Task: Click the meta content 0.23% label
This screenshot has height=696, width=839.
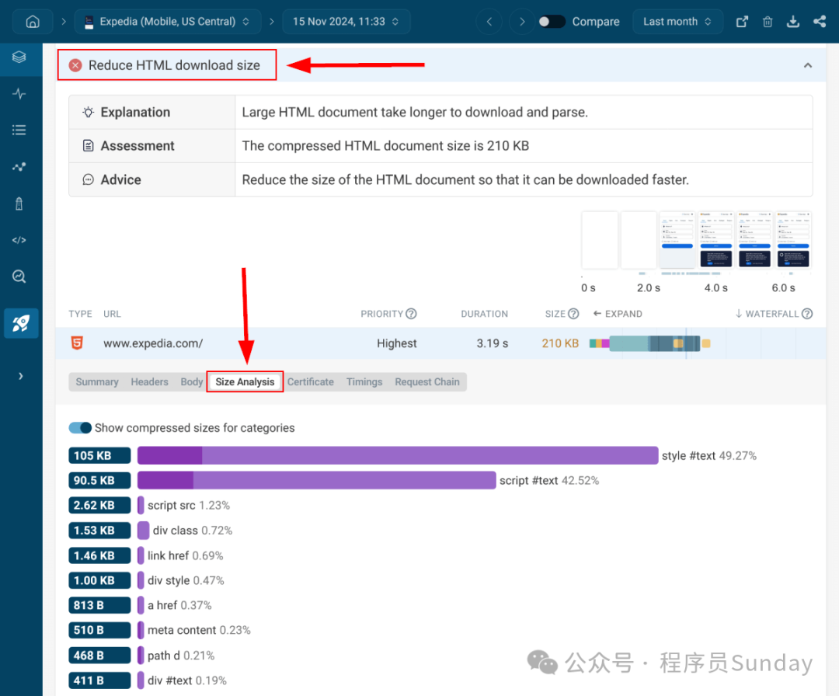Action: (x=199, y=630)
